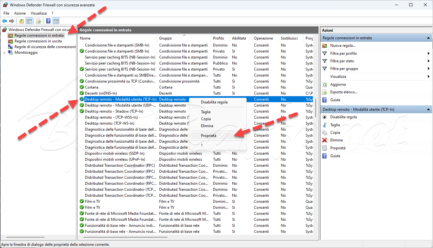This screenshot has width=433, height=248.
Task: Open the Azione menu
Action: (x=20, y=13)
